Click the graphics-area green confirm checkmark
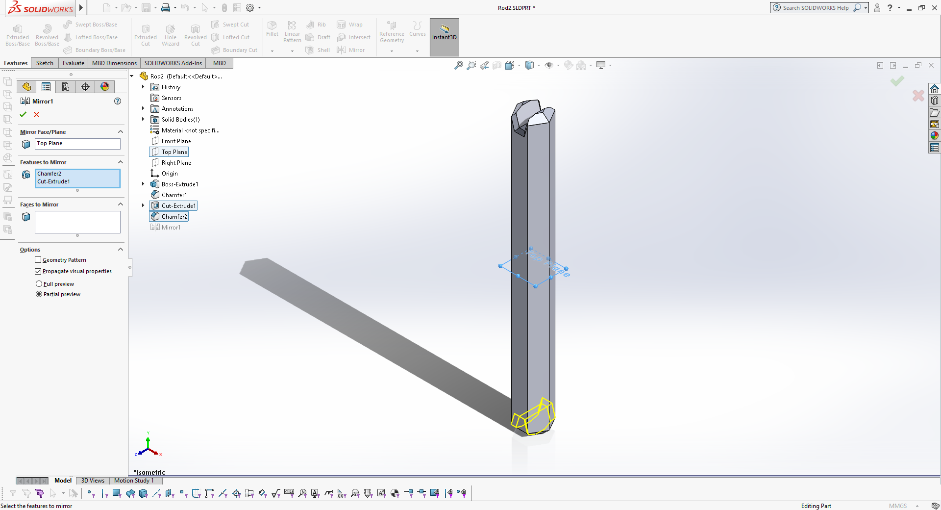The height and width of the screenshot is (510, 941). click(x=897, y=80)
